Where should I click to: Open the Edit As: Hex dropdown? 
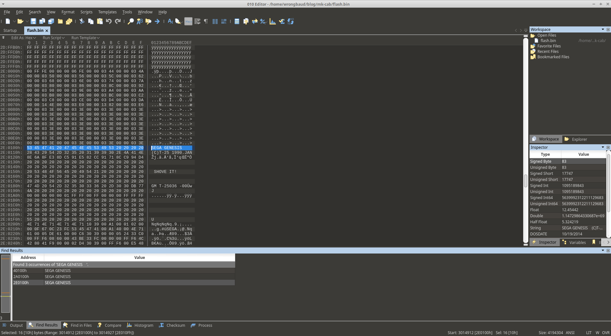point(23,38)
